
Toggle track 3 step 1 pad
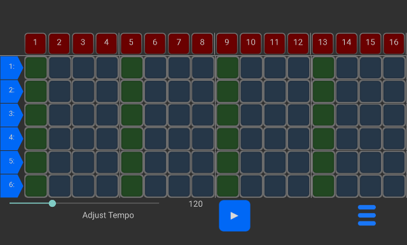[x=36, y=115]
